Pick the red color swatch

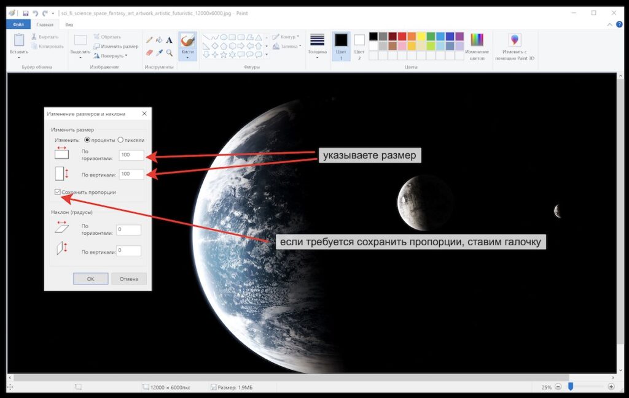(x=402, y=36)
